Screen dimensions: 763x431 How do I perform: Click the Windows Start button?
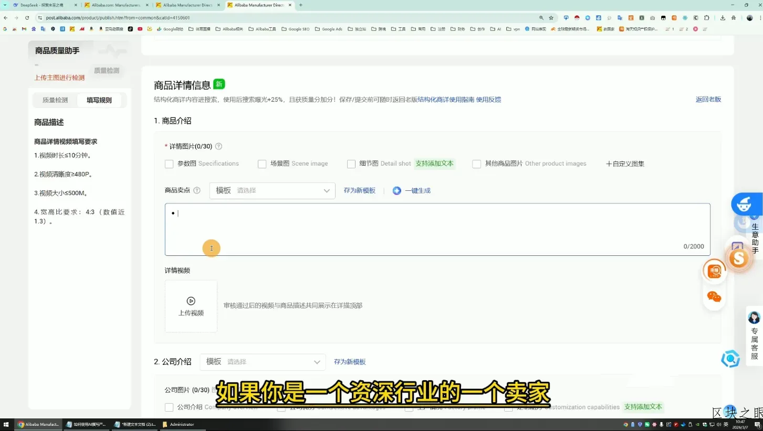tap(6, 424)
